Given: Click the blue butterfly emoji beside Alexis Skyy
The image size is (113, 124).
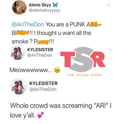Looking at the screenshot, I should 55,5.
